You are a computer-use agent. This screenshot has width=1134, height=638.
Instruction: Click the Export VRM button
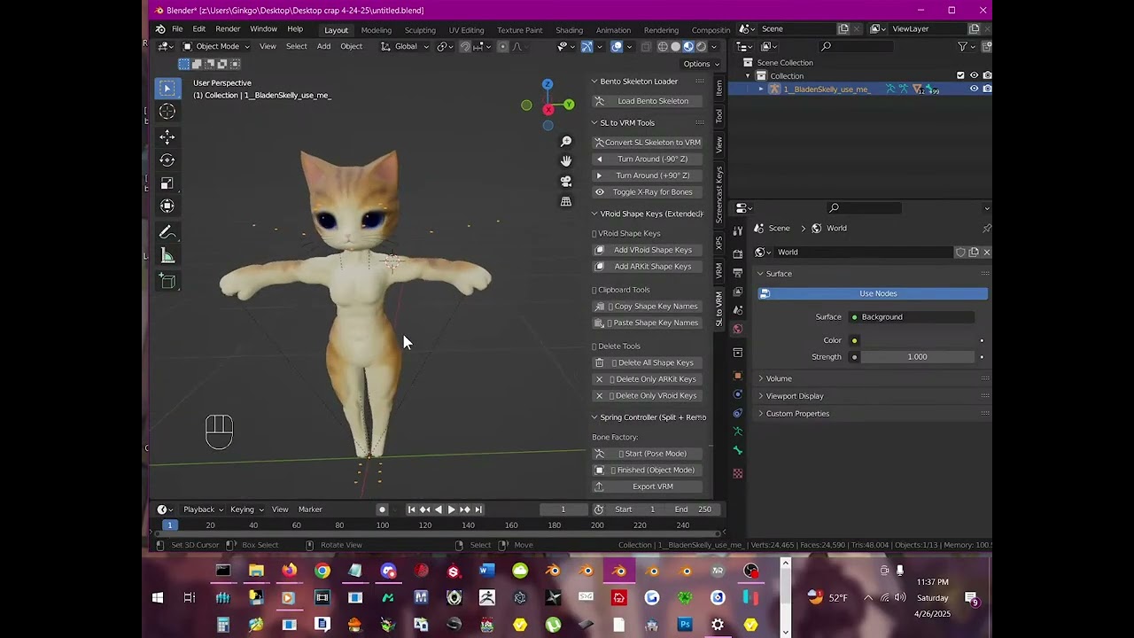[649, 486]
